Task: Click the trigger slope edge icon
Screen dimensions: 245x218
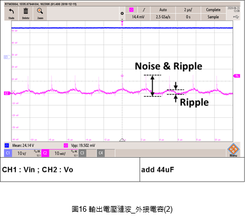Action: (144, 10)
